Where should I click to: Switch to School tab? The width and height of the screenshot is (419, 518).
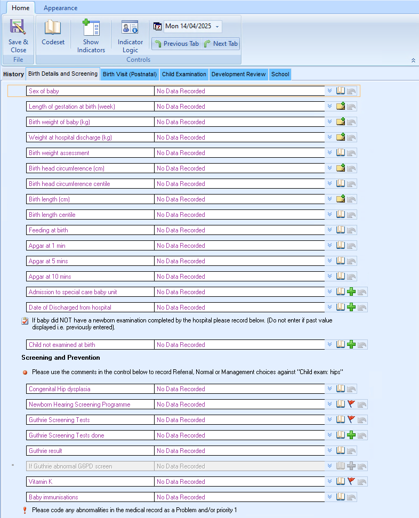(280, 74)
